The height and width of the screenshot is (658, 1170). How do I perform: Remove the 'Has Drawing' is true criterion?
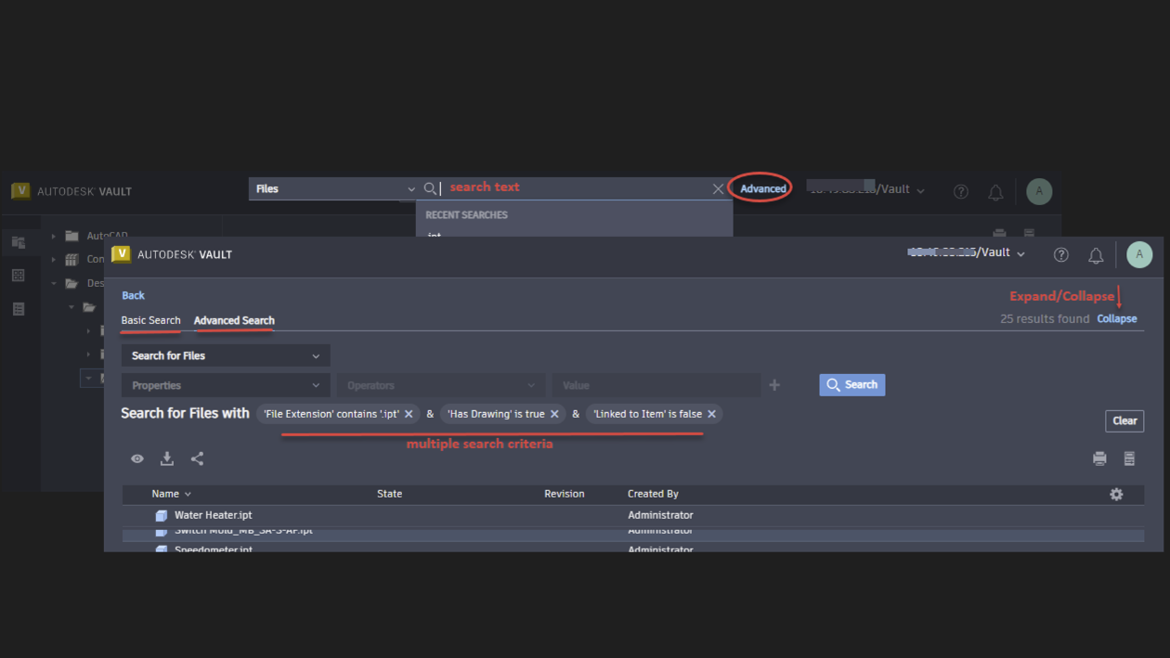coord(554,414)
